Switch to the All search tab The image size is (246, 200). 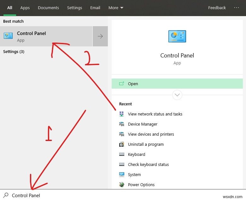point(9,8)
